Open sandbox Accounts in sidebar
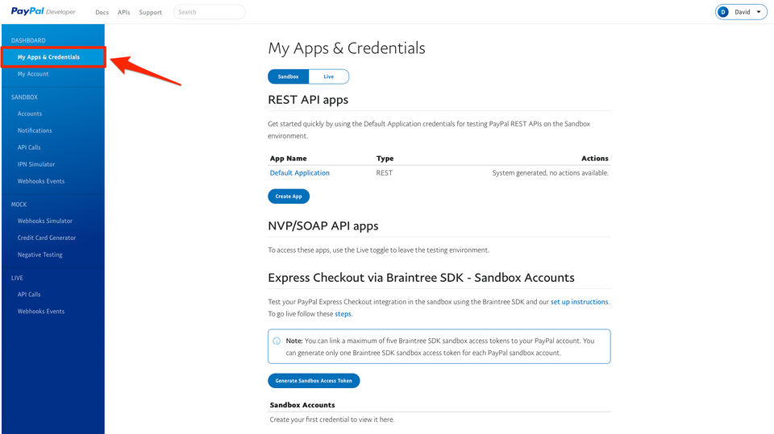 click(x=30, y=114)
